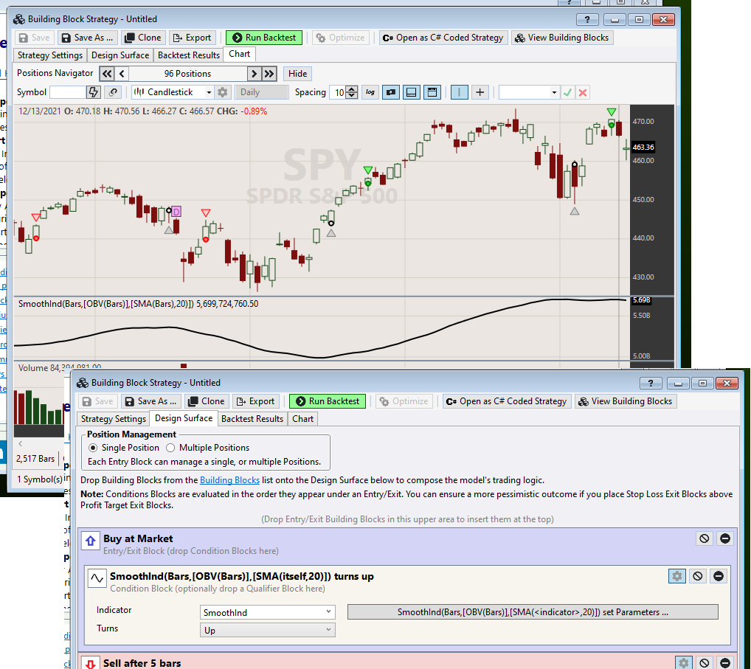Open Design Surface tab in back window
Image resolution: width=751 pixels, height=669 pixels.
pos(120,55)
